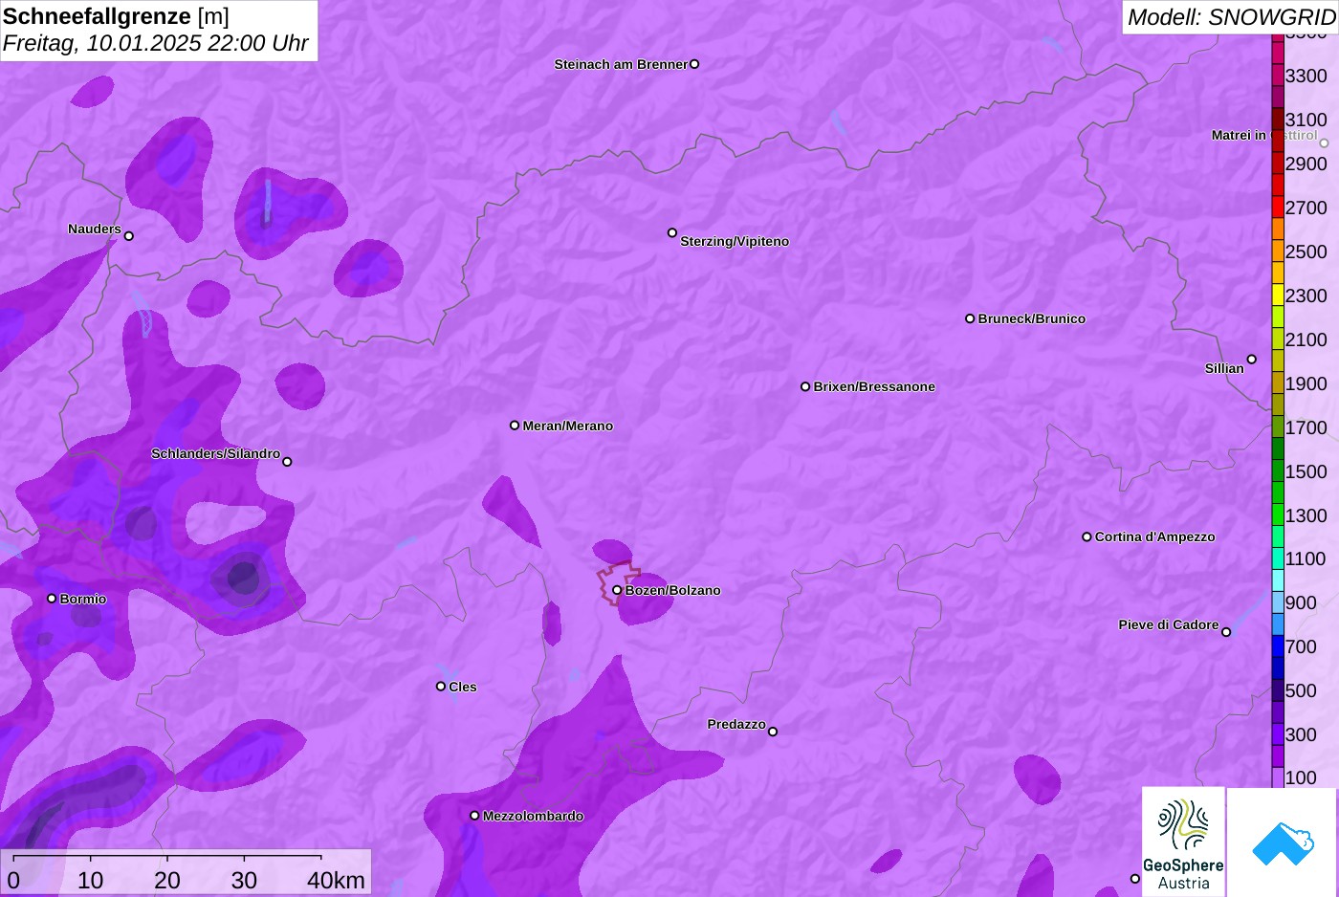Click the Nauders location marker dot
The height and width of the screenshot is (897, 1339).
129,236
